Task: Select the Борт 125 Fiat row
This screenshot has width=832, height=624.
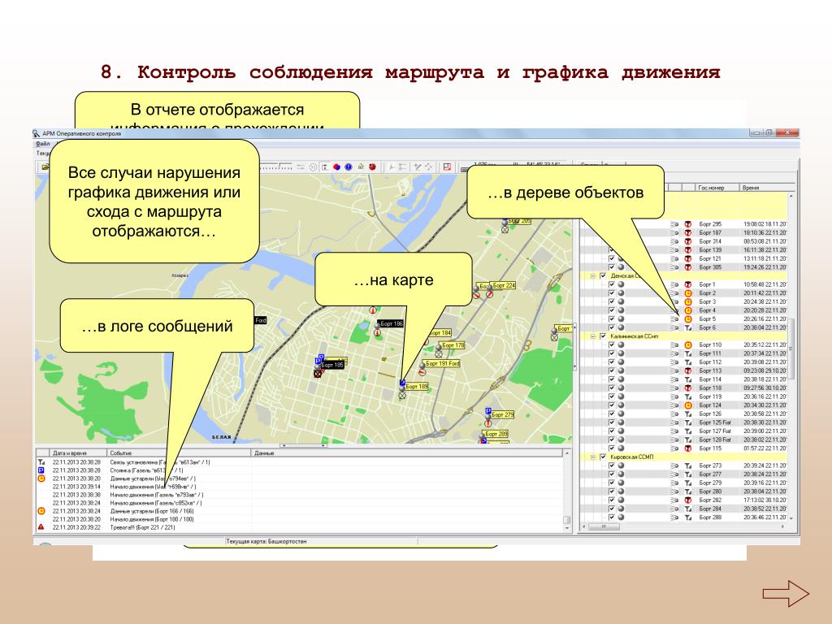Action: [684, 422]
